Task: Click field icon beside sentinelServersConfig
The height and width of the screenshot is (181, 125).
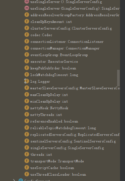Action: tap(27, 141)
